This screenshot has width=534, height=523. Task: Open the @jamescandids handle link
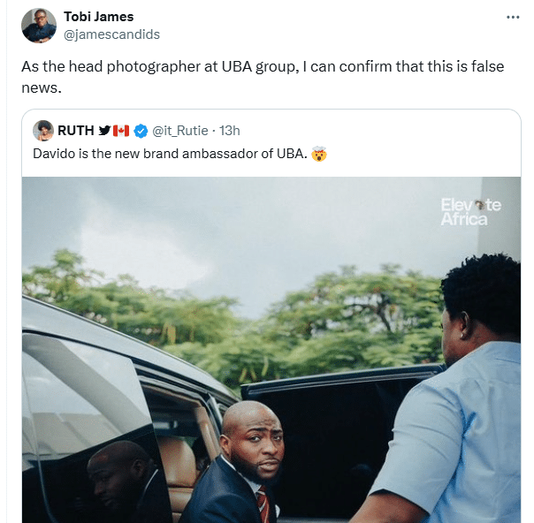coord(111,34)
